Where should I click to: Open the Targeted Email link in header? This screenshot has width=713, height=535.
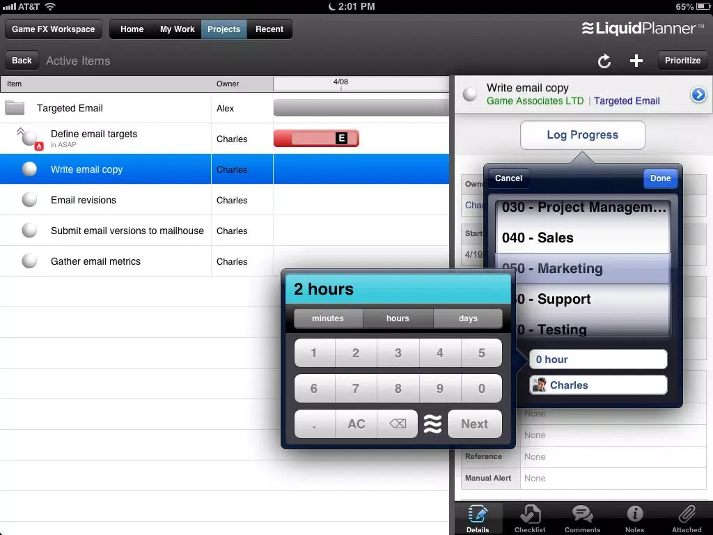pos(627,101)
